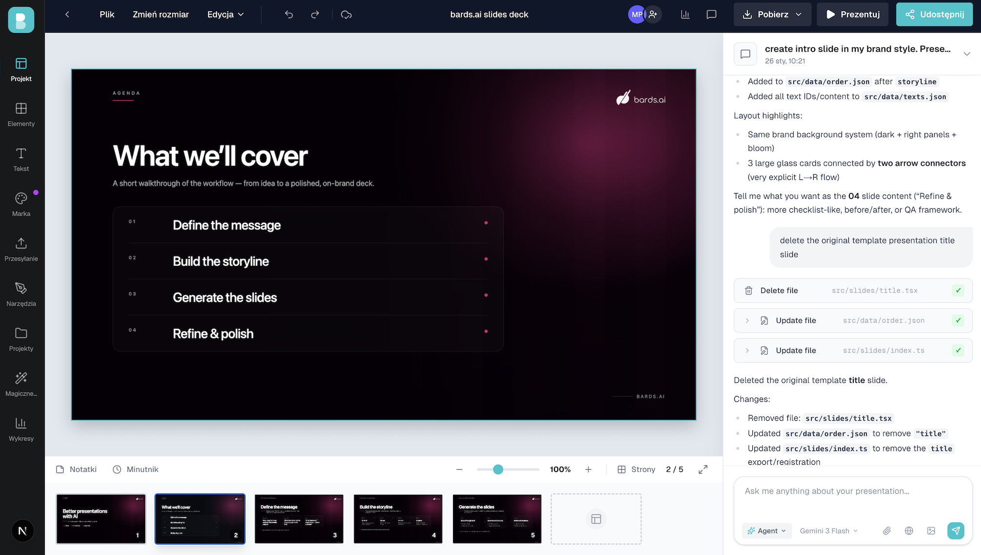Click the undo arrow in the toolbar
This screenshot has width=981, height=555.
pos(289,14)
